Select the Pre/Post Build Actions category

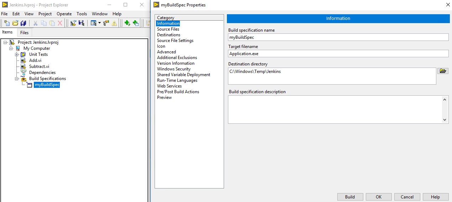tap(178, 92)
